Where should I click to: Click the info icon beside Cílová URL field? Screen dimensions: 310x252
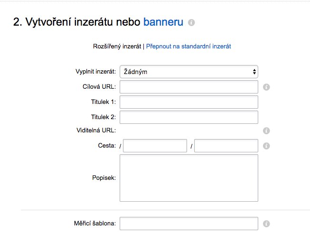tap(266, 87)
